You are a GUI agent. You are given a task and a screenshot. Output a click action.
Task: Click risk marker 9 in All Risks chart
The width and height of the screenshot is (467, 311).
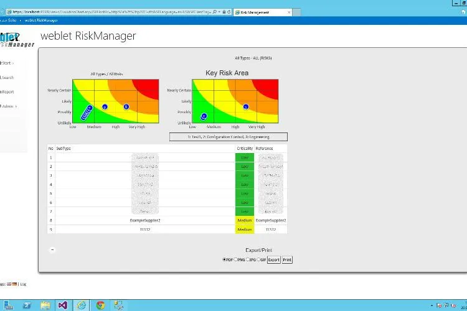point(105,107)
